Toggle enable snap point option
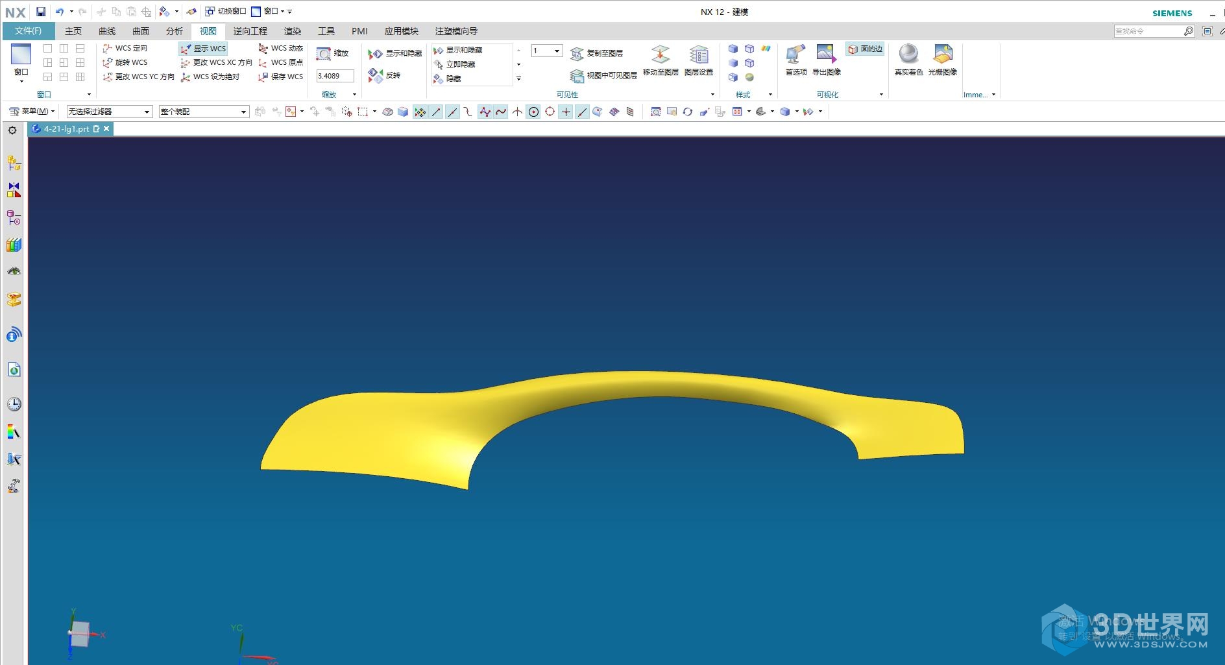 pyautogui.click(x=420, y=112)
